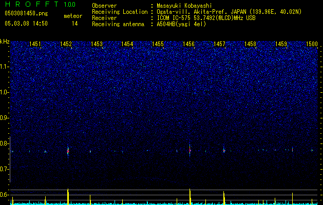Select the meteor count value 14
The width and height of the screenshot is (323, 205).
click(75, 24)
